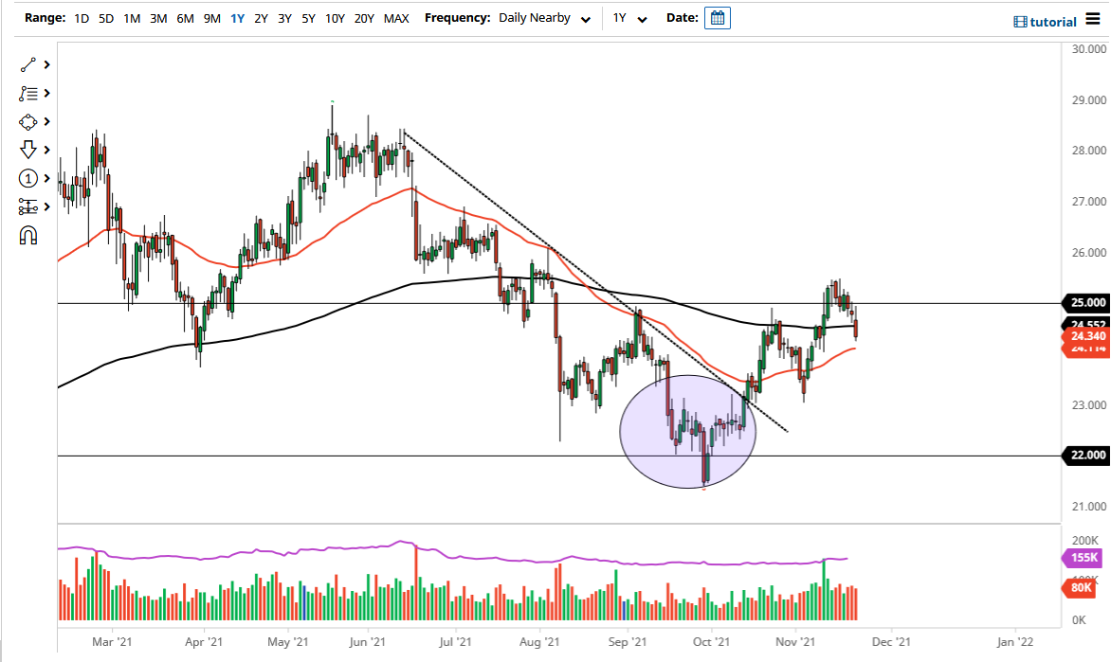The width and height of the screenshot is (1111, 662).
Task: Expand the annotation tool options arrow
Action: [x=46, y=94]
